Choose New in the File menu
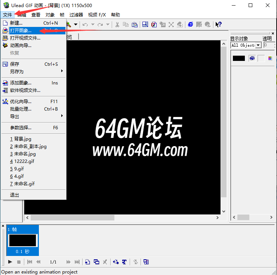Image resolution: width=277 pixels, height=275 pixels. coord(33,23)
